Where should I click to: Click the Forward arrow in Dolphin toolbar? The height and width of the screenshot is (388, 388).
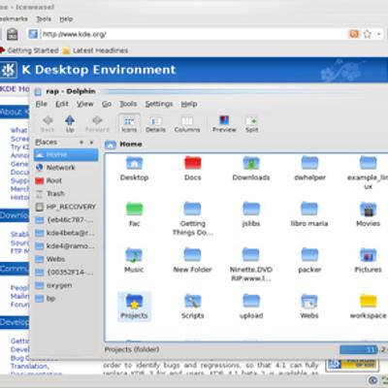click(x=97, y=124)
